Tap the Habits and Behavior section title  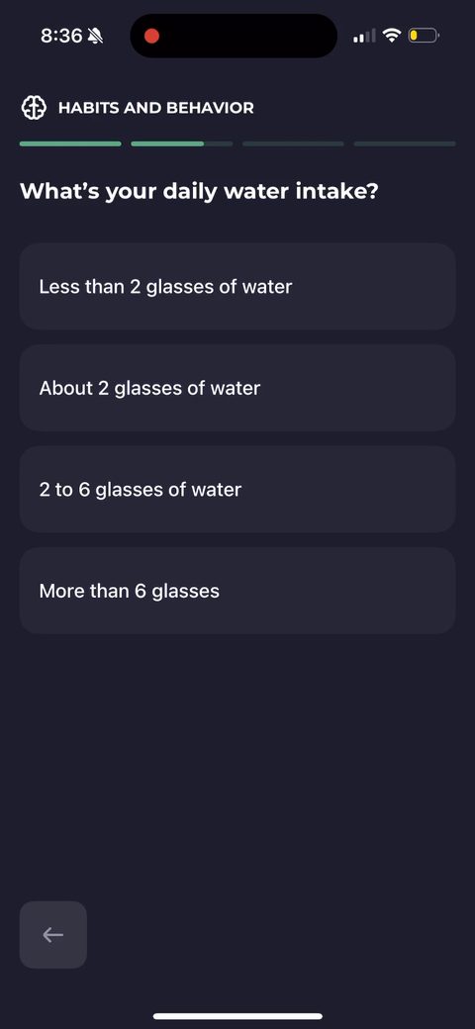pos(156,108)
